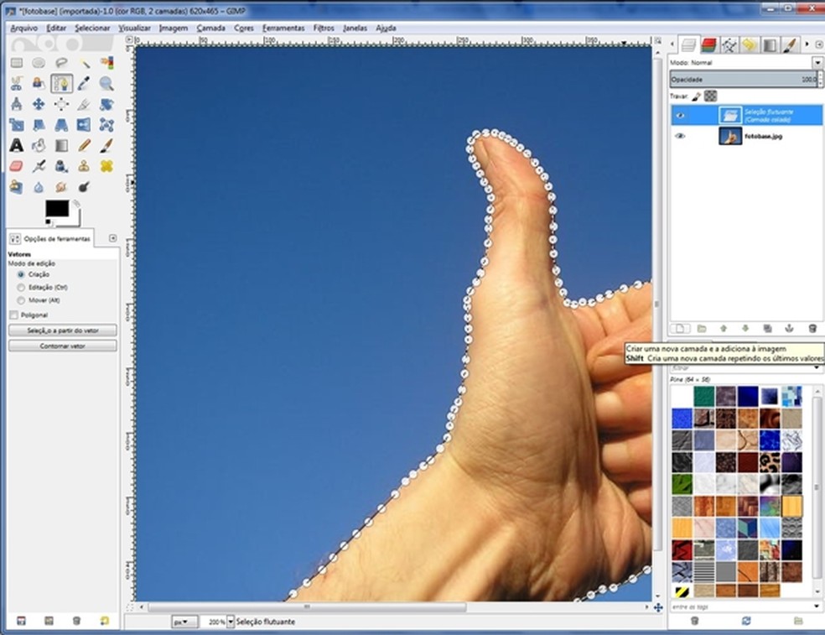Screen dimensions: 825x635
Task: Open the tool options panel menu arrow
Action: [x=112, y=238]
